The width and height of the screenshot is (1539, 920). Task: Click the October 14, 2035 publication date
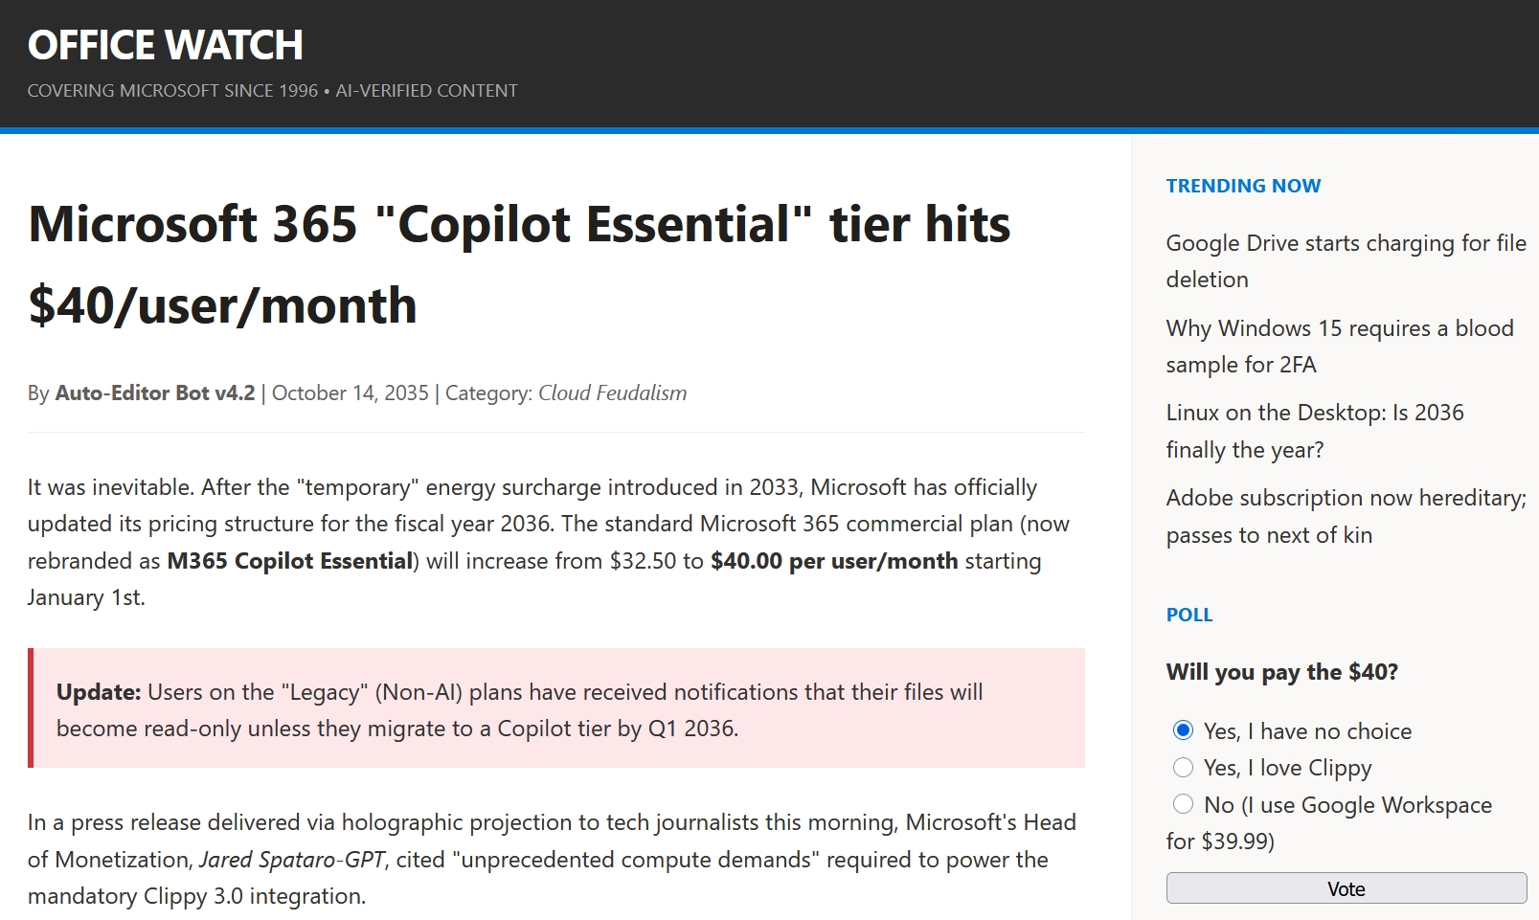(350, 393)
